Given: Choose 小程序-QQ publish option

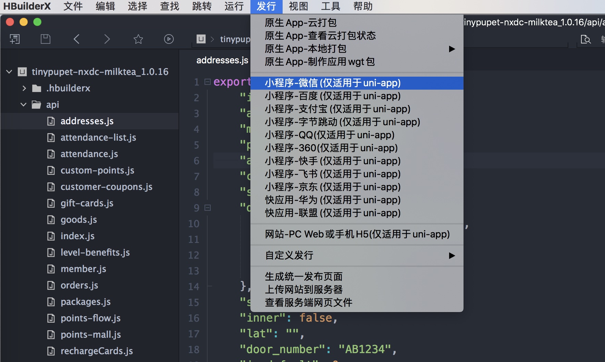Looking at the screenshot, I should point(357,135).
